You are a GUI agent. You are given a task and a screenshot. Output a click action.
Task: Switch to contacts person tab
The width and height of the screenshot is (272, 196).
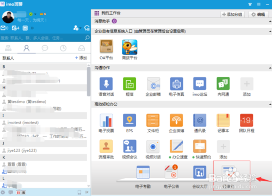(27, 48)
